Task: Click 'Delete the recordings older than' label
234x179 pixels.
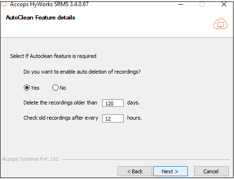Action: (x=60, y=103)
